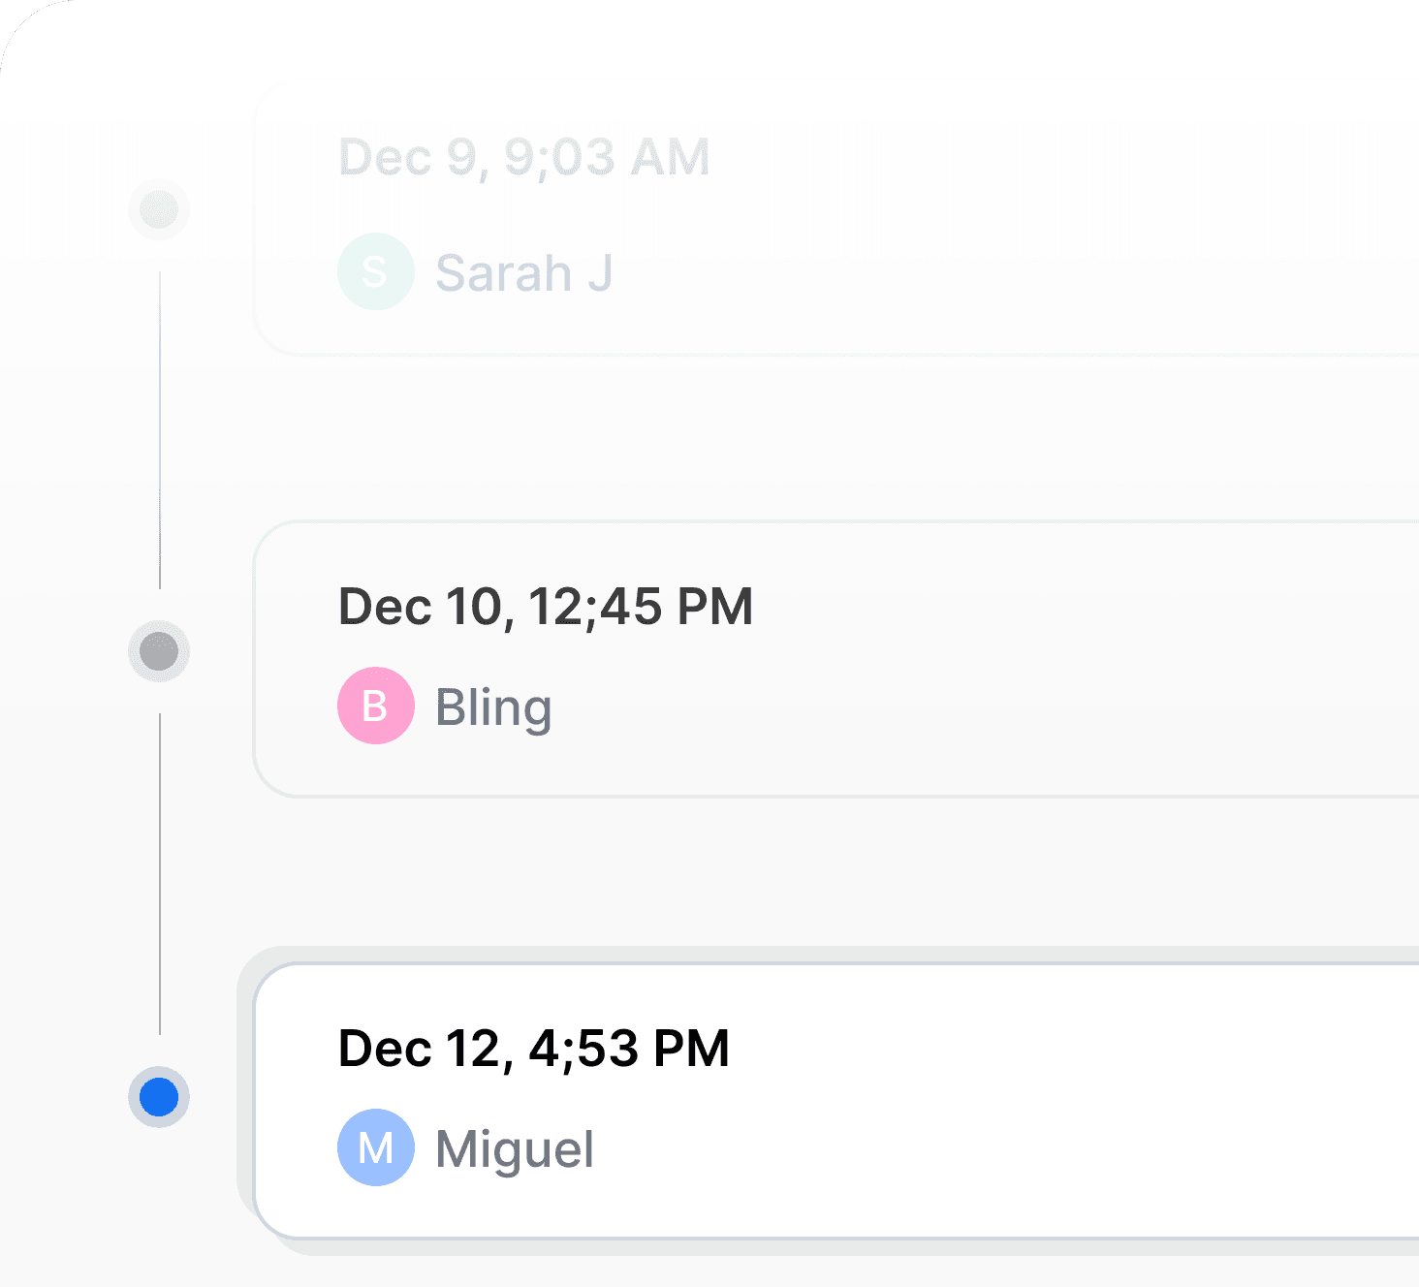Open the Miguel name label
1419x1287 pixels.
click(x=515, y=1149)
